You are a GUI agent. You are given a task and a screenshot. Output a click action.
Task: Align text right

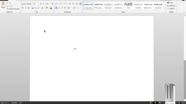point(62,8)
